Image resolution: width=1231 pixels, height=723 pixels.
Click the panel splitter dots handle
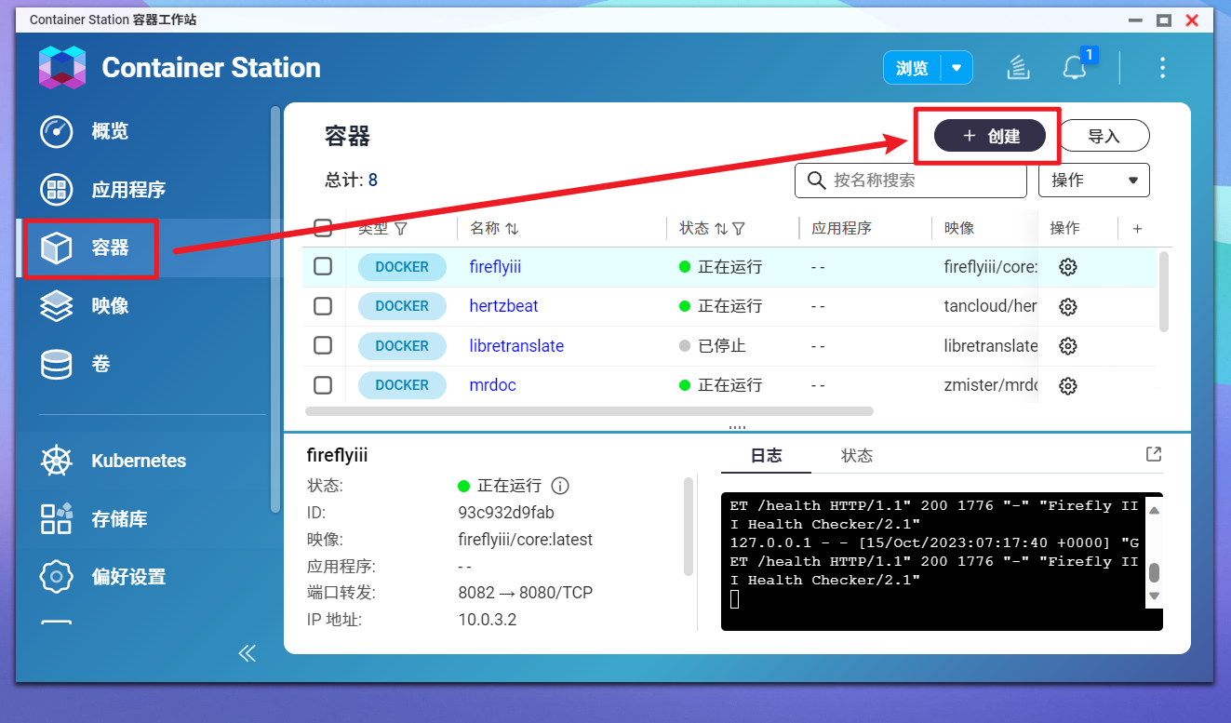tap(738, 427)
